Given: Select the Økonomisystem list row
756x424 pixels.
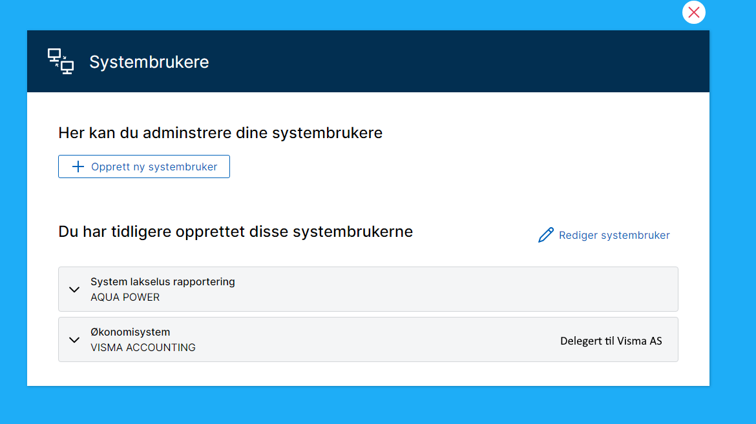Looking at the screenshot, I should coord(368,339).
